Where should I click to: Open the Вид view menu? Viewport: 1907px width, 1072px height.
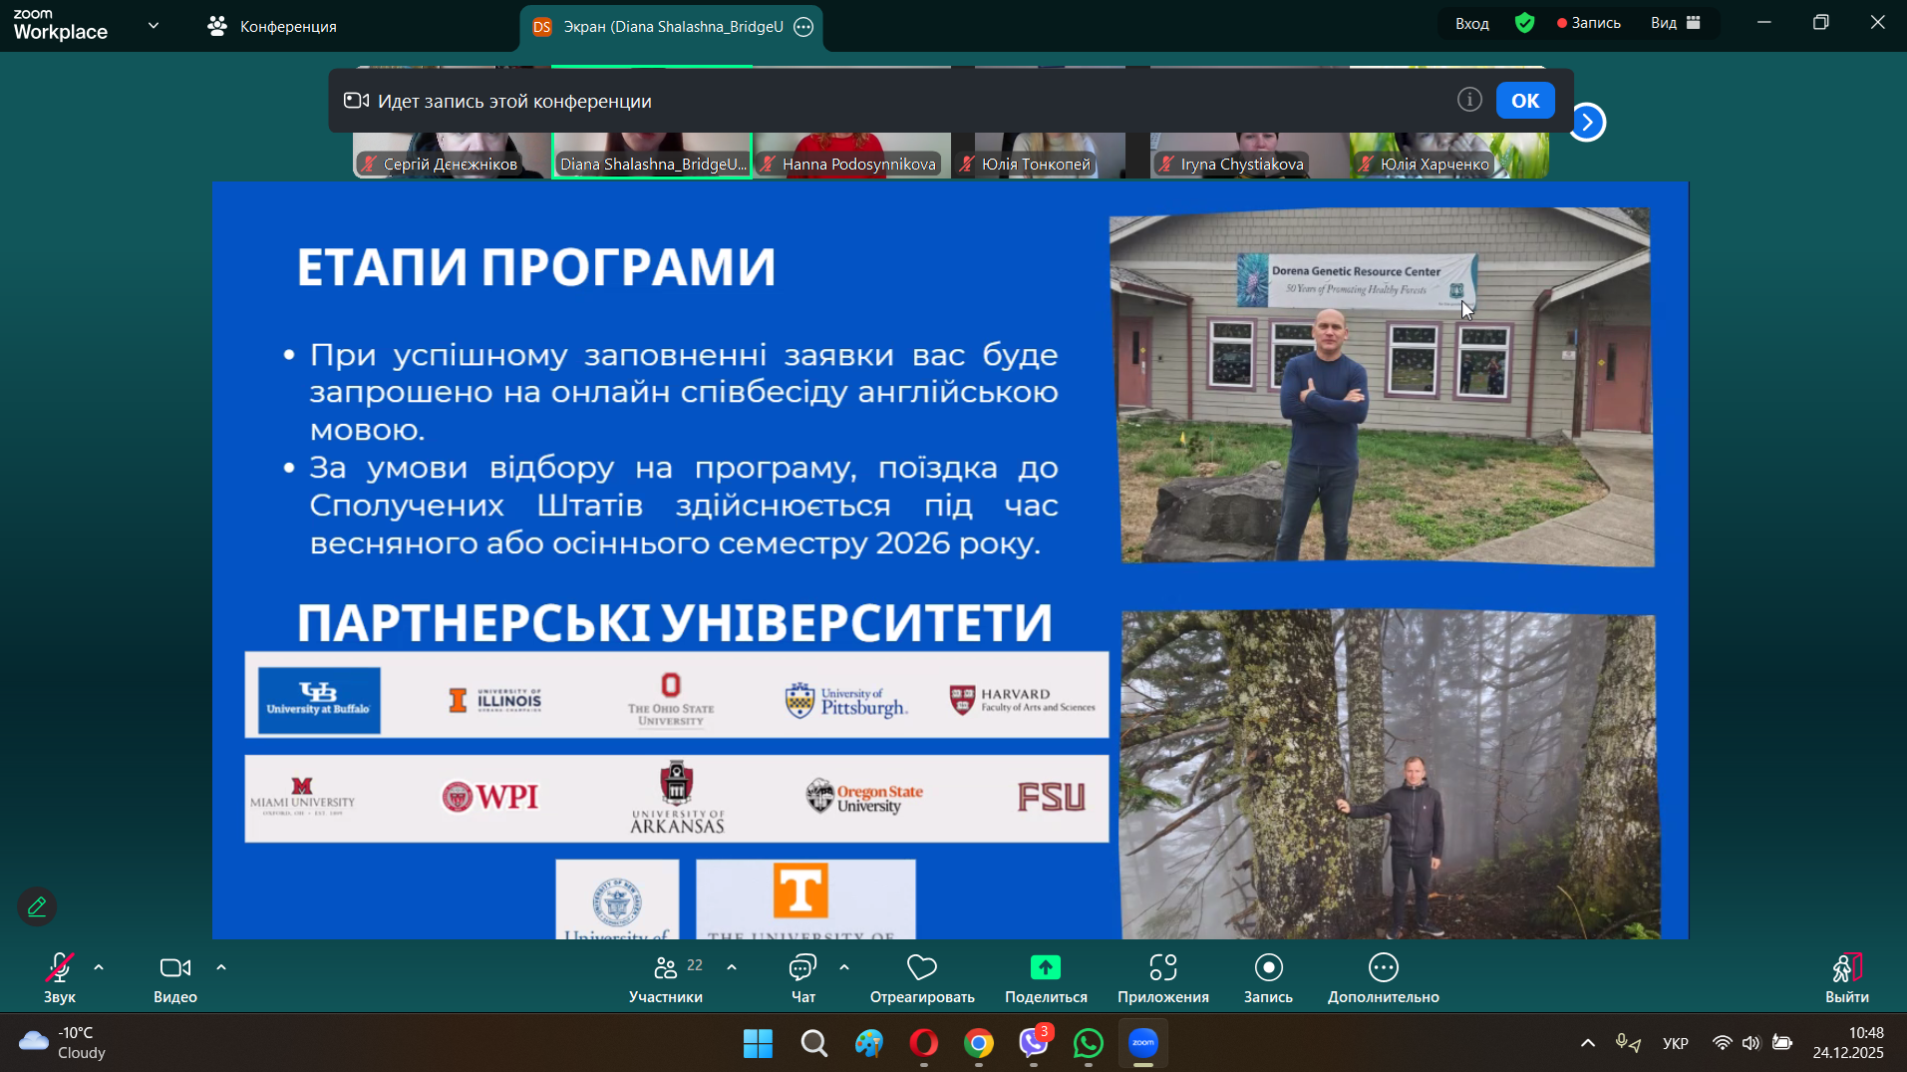pos(1675,23)
